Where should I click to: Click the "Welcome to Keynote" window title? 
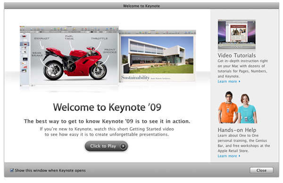click(x=141, y=6)
